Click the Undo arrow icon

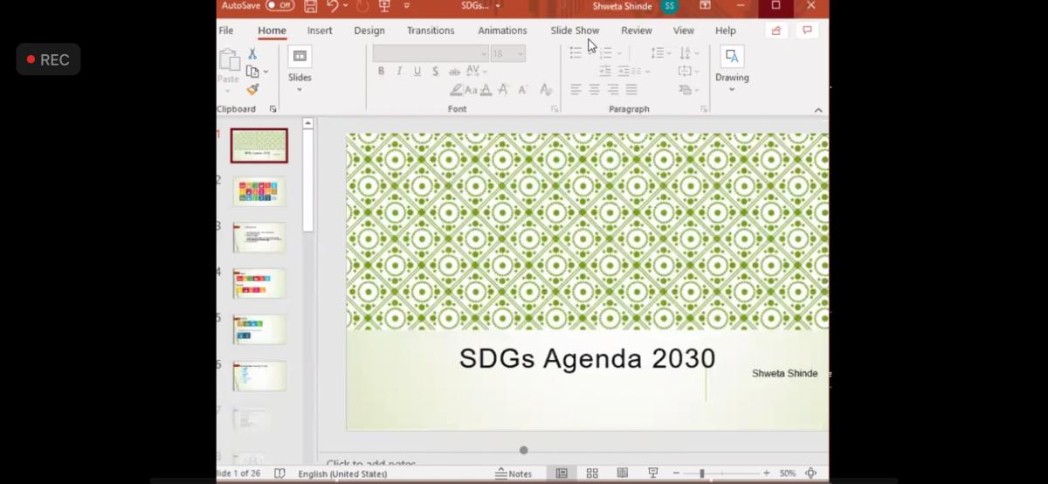333,6
